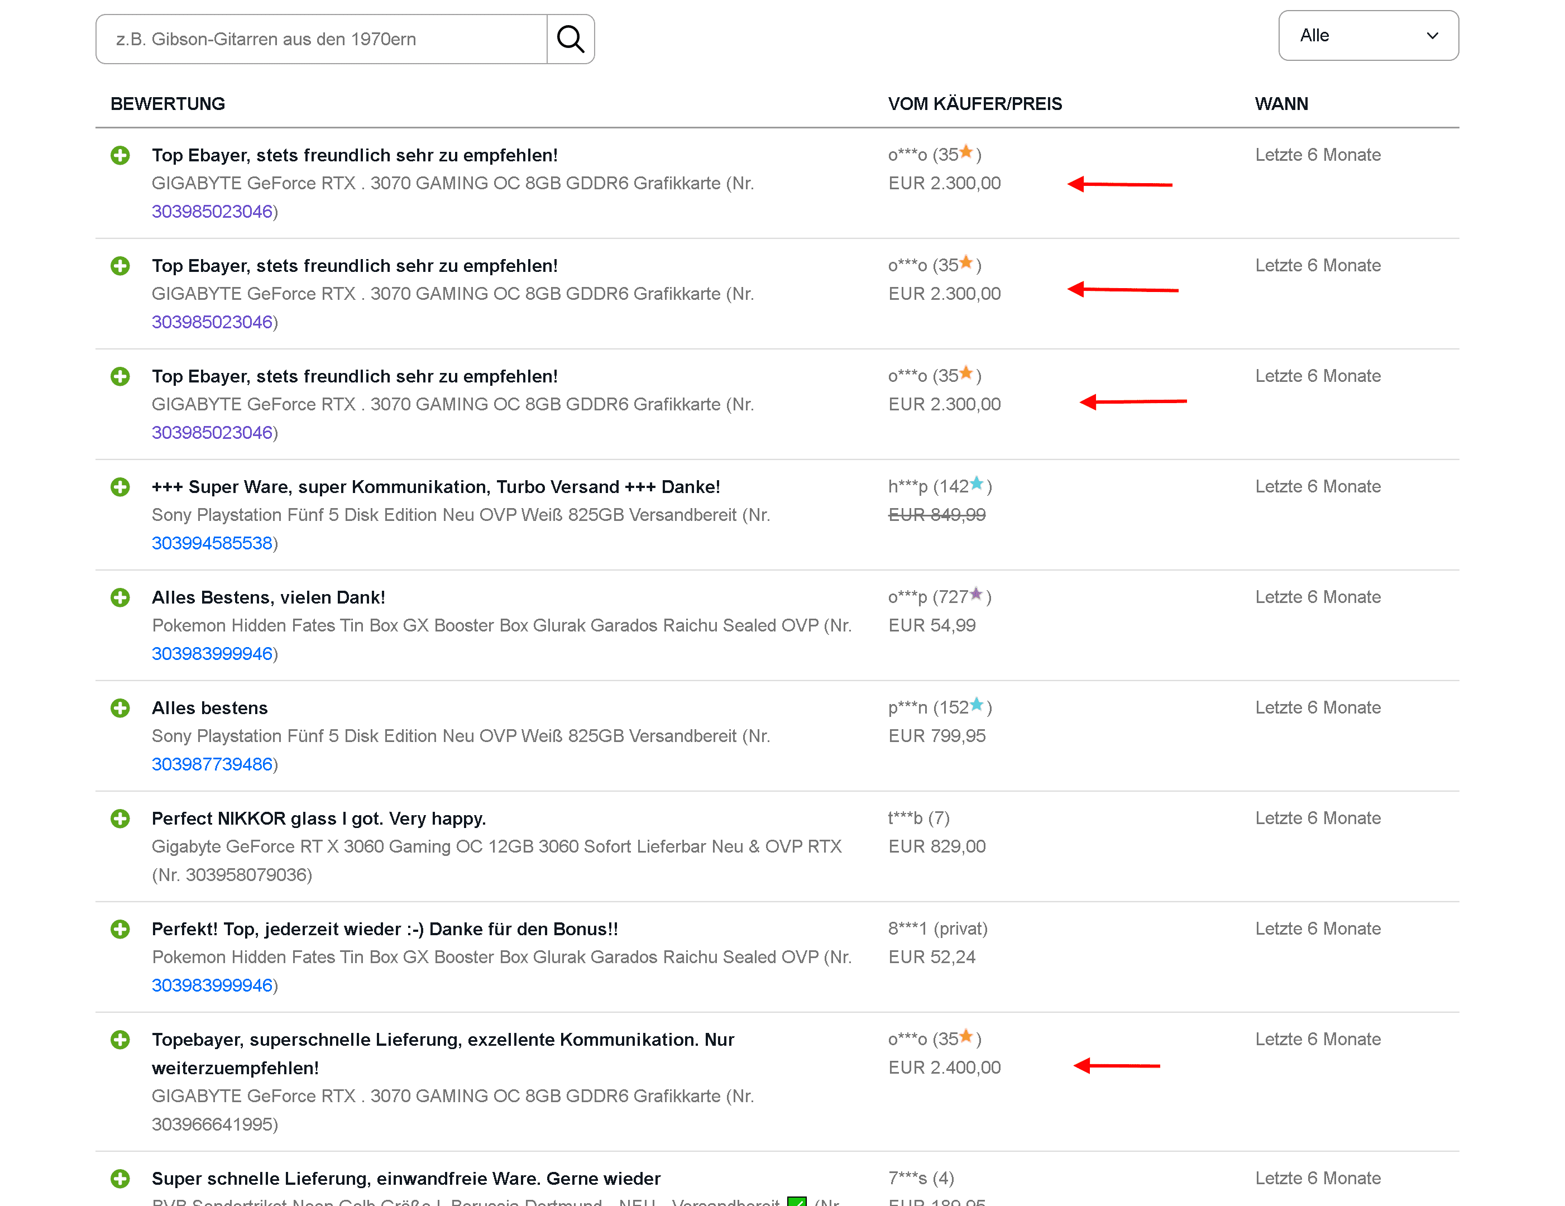Click the price EUR 54,99

point(932,625)
